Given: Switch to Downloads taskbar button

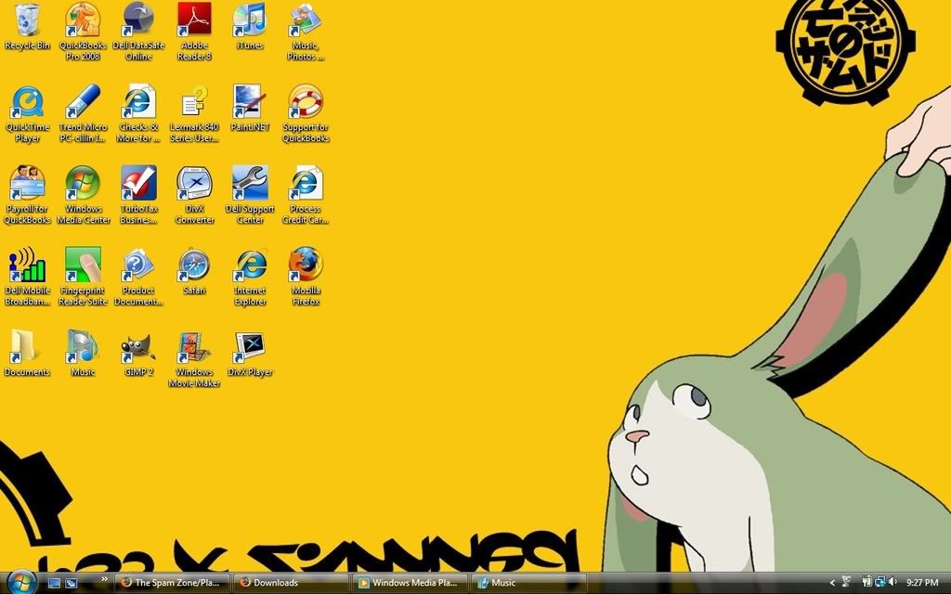Looking at the screenshot, I should click(291, 583).
